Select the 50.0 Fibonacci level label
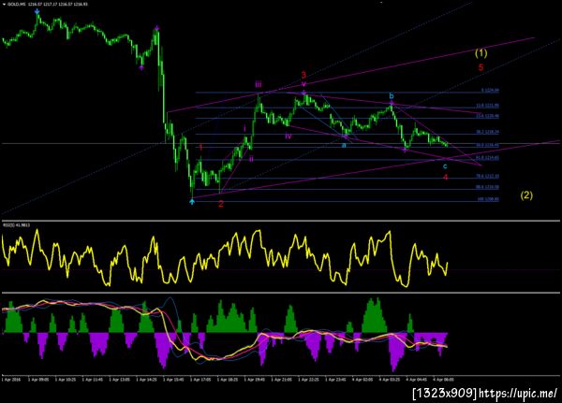Viewport: 562px width, 403px height. pyautogui.click(x=487, y=145)
